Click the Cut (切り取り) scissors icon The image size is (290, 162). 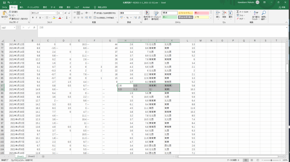point(10,12)
